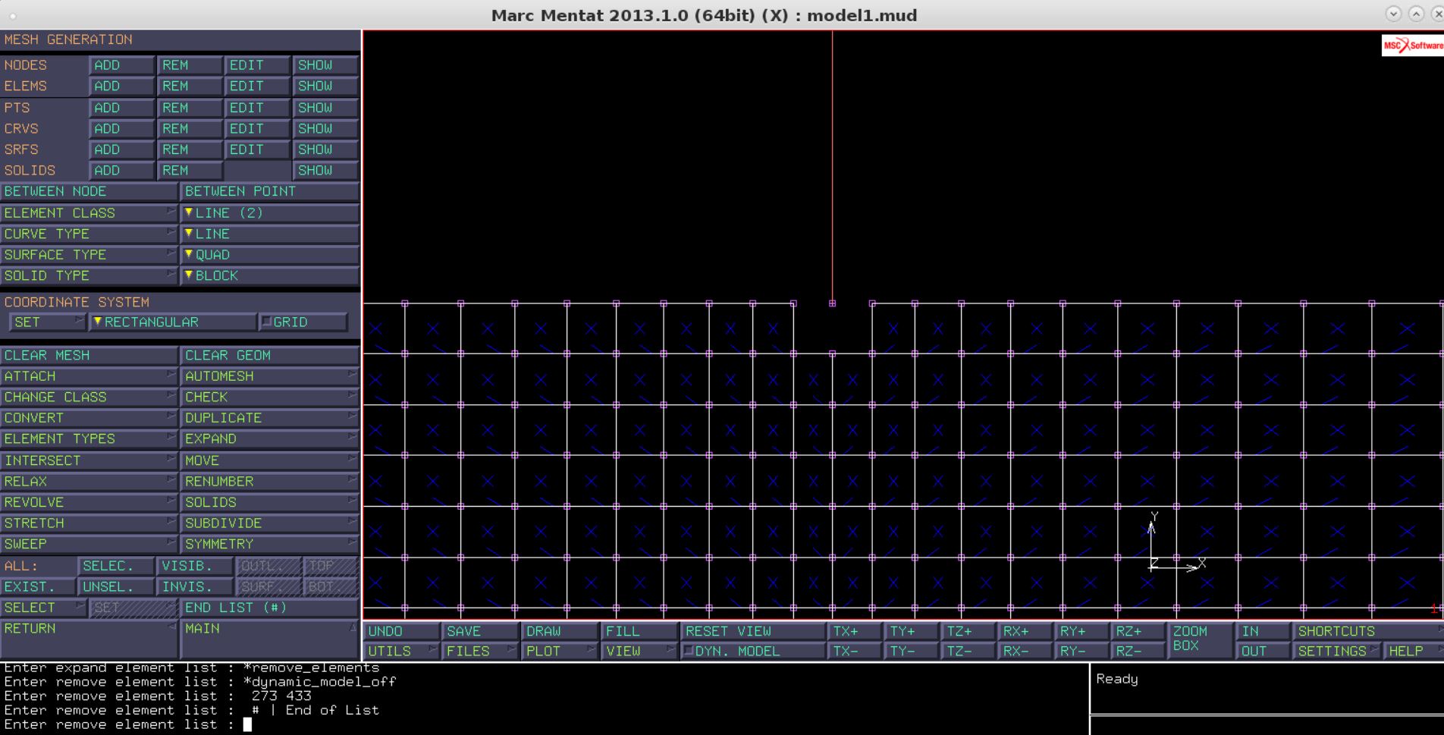Image resolution: width=1444 pixels, height=735 pixels.
Task: Open the FILES menu
Action: [x=480, y=651]
